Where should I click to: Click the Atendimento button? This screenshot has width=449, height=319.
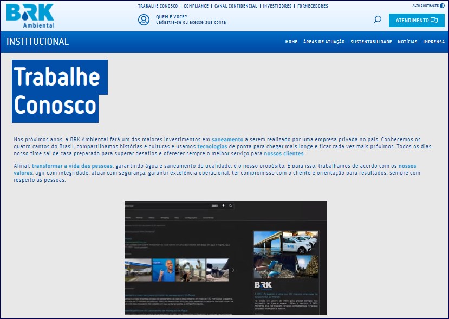(x=416, y=21)
